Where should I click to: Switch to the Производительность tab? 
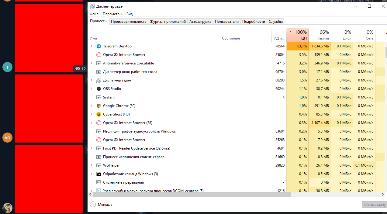(129, 22)
